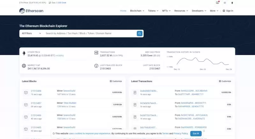Click the Ethereum network icon in top bar

[x=232, y=3]
